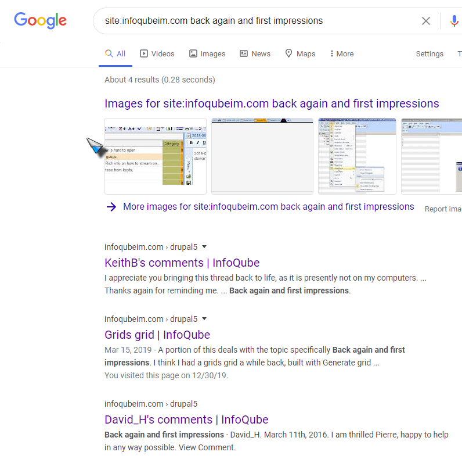Open Images for site:infoqubeim.com heading link
Screen dimensions: 462x459
pyautogui.click(x=272, y=103)
